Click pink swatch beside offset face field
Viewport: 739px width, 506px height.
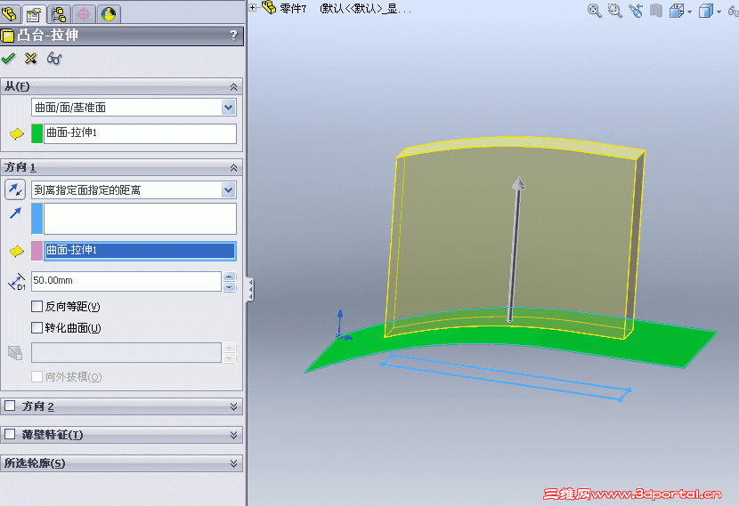37,251
